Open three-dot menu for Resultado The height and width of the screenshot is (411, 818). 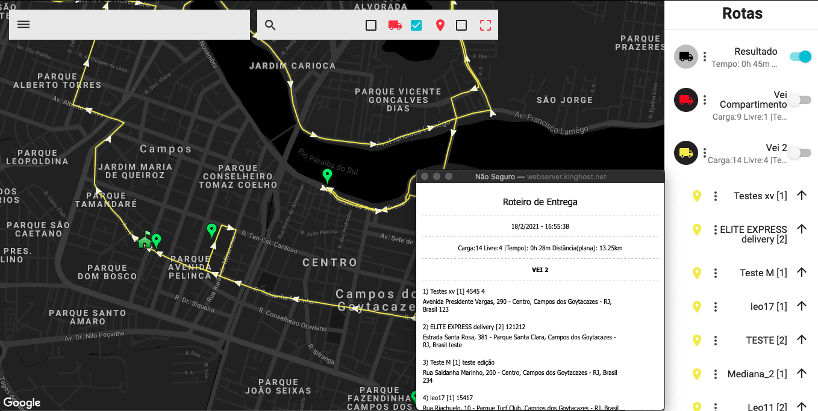[705, 57]
